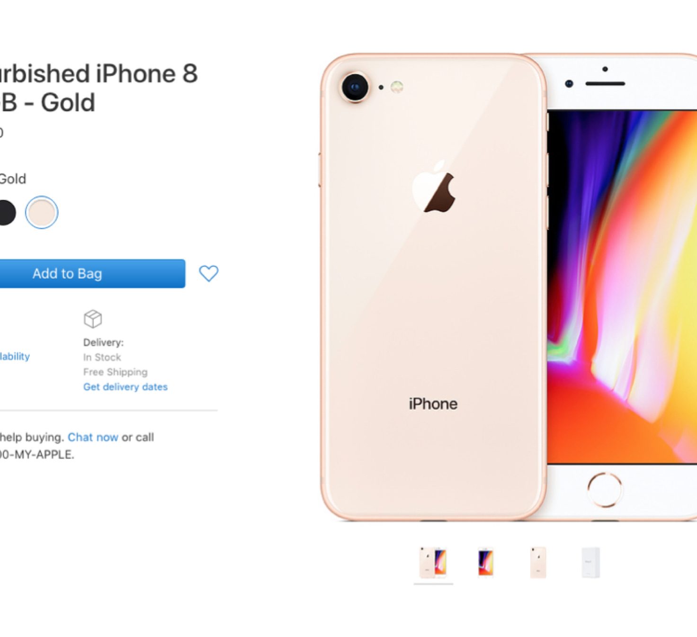This screenshot has height=637, width=697.
Task: Select the Gold color swatch
Action: click(x=42, y=213)
